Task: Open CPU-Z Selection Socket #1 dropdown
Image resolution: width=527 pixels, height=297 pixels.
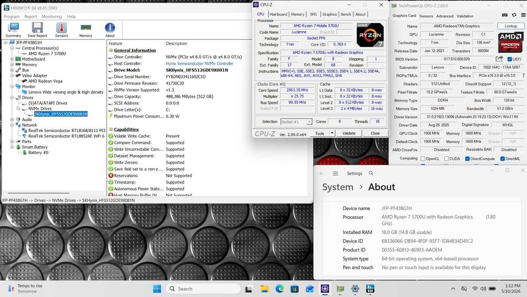Action: 296,122
